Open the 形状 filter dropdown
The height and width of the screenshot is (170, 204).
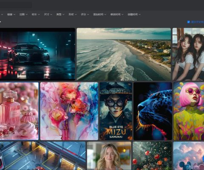click(x=73, y=14)
